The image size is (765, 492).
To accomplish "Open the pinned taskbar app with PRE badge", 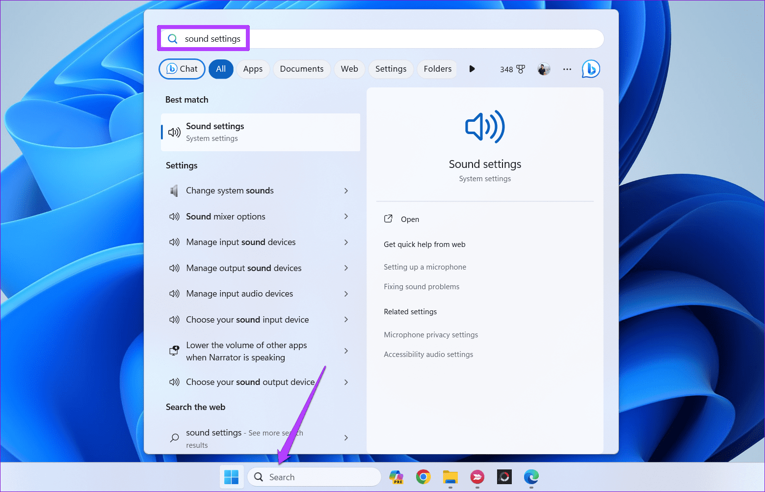I will coord(396,477).
